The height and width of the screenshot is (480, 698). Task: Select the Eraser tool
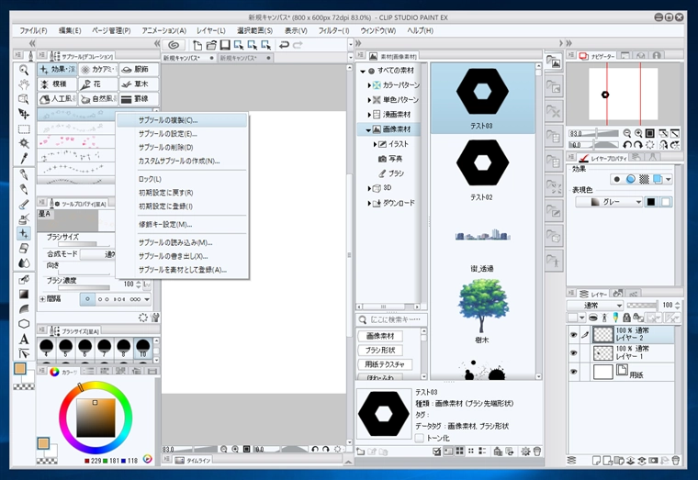coord(24,248)
